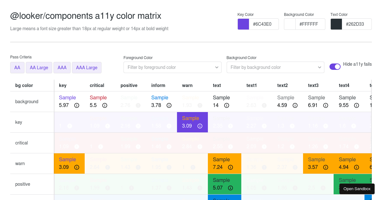The width and height of the screenshot is (382, 200).
Task: Open info for inform ratio 3.78
Action: pyautogui.click(x=169, y=105)
